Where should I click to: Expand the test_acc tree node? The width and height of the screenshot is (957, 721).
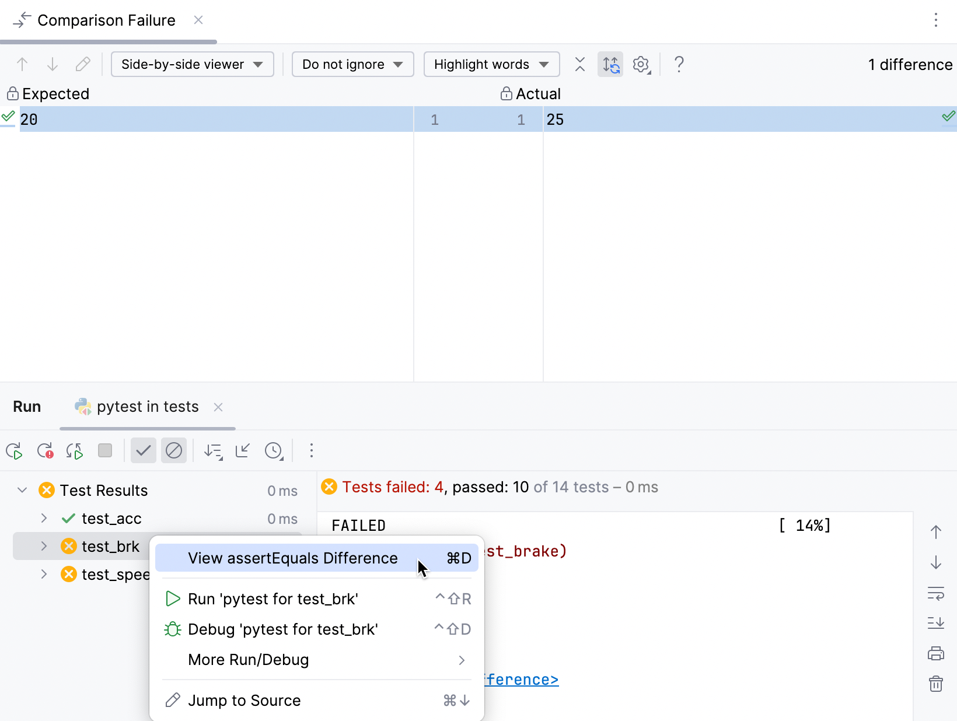[44, 519]
